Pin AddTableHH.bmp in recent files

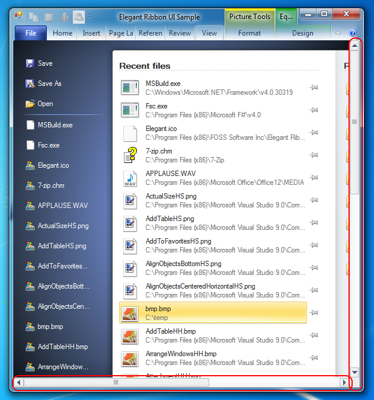(314, 335)
